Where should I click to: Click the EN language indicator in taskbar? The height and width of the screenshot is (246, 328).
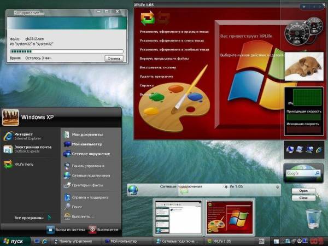pyautogui.click(x=261, y=241)
